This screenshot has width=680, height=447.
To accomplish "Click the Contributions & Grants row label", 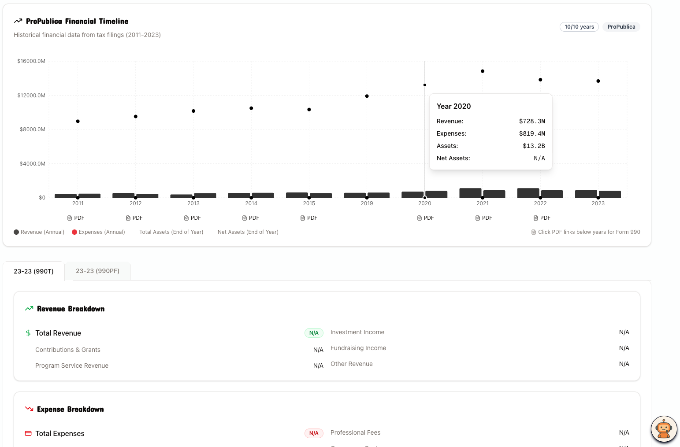I will point(68,350).
